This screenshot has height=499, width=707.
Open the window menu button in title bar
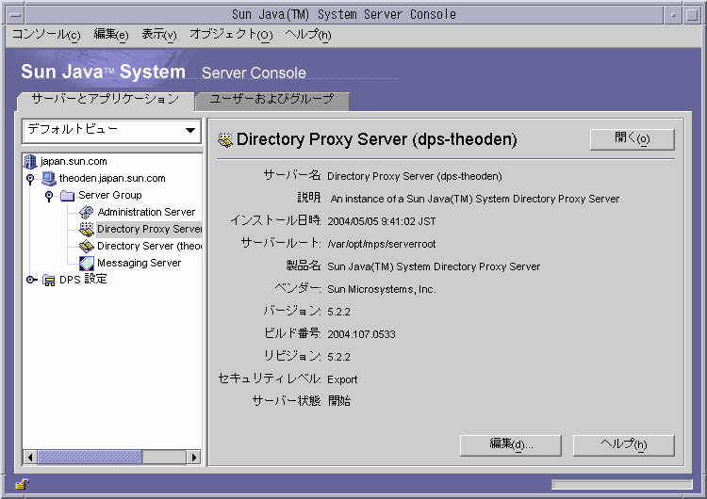coord(16,15)
